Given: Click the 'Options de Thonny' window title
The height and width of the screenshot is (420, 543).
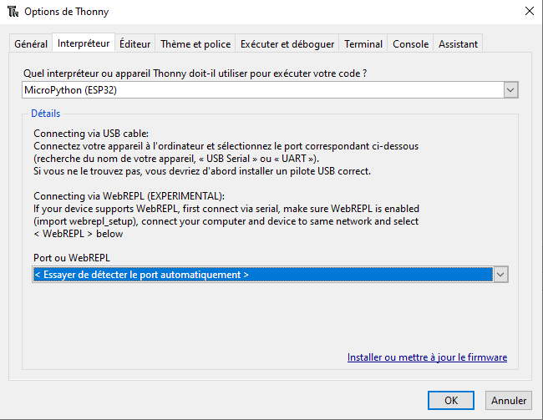Looking at the screenshot, I should (67, 12).
